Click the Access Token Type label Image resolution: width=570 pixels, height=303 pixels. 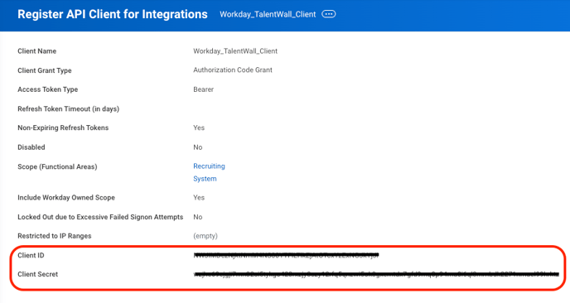tap(47, 89)
